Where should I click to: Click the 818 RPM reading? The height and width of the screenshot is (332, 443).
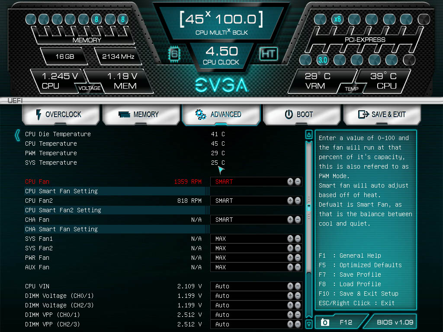coord(189,201)
